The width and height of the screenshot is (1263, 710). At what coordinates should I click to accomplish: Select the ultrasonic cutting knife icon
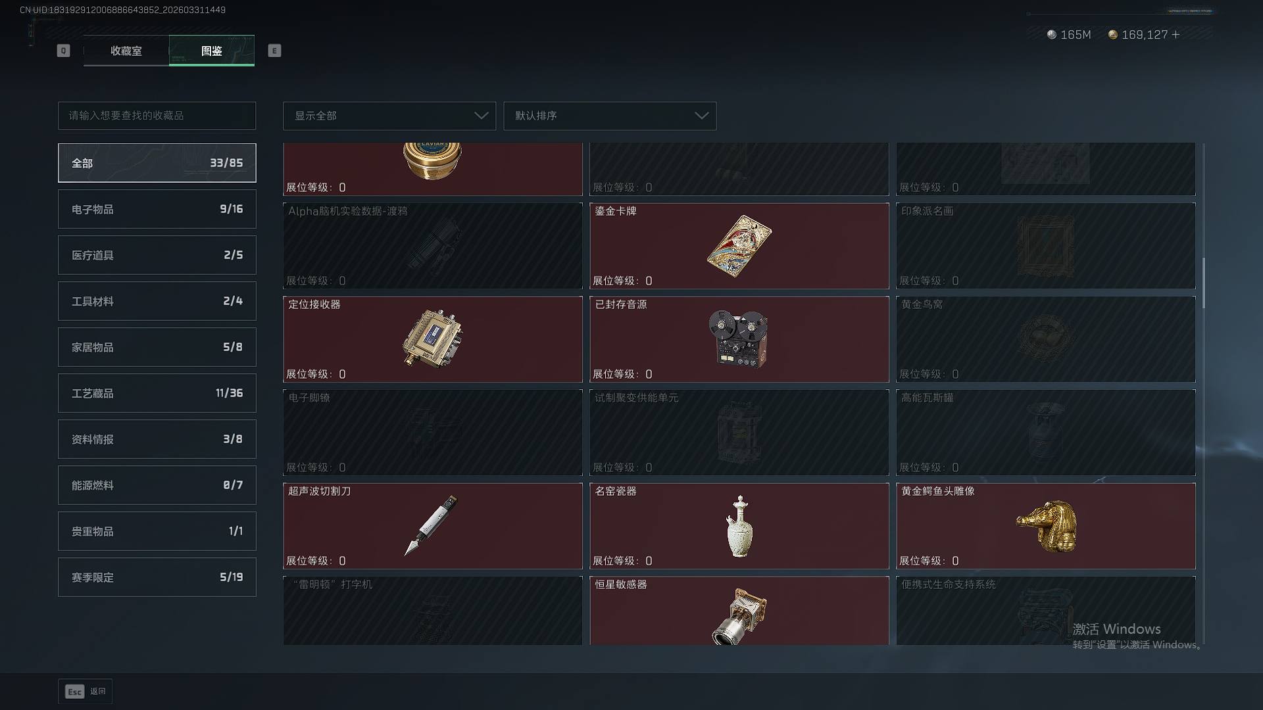[431, 525]
